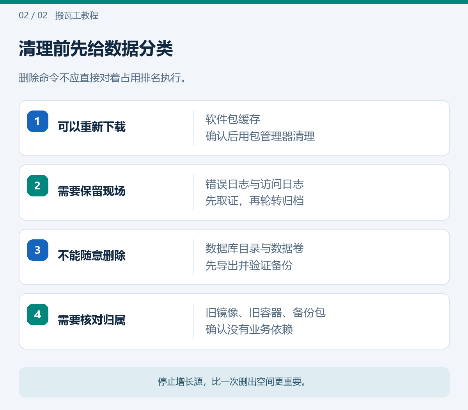
Task: Click the blue number 1 badge
Action: pyautogui.click(x=37, y=121)
